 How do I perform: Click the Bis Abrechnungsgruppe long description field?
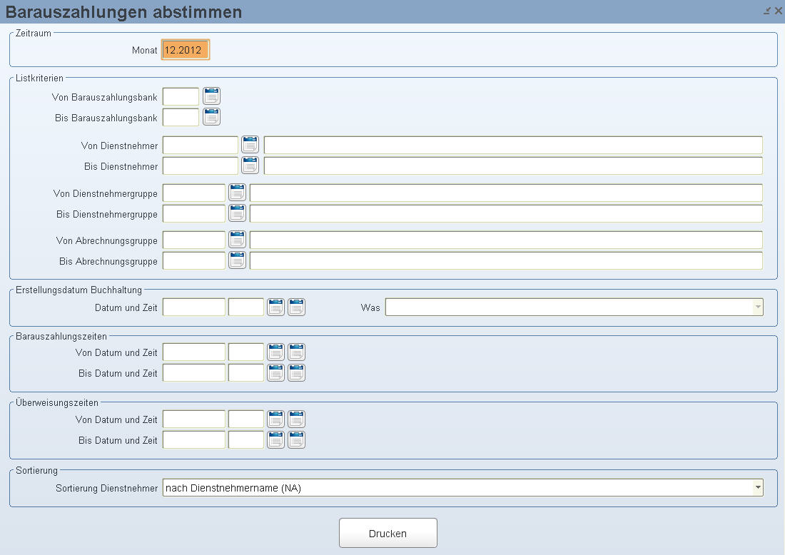pyautogui.click(x=506, y=260)
